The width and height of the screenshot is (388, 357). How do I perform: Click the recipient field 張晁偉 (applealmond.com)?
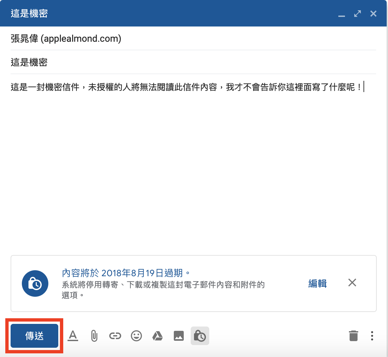point(193,39)
